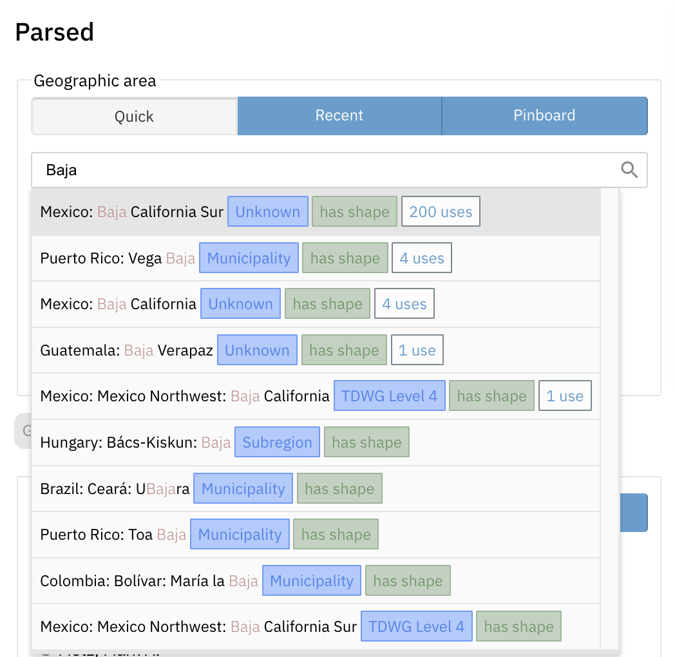Viewport: 675px width, 657px height.
Task: Click the magnifying glass search icon
Action: tap(629, 169)
